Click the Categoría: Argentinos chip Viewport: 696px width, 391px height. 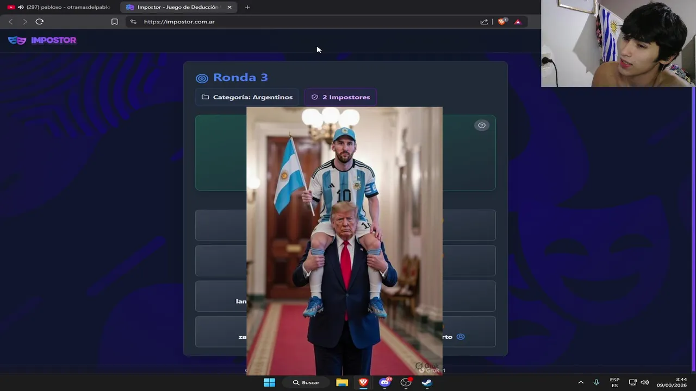pyautogui.click(x=247, y=97)
